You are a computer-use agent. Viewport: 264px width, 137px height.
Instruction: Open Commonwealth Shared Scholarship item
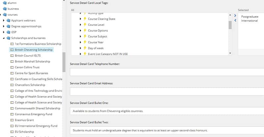tap(38, 108)
